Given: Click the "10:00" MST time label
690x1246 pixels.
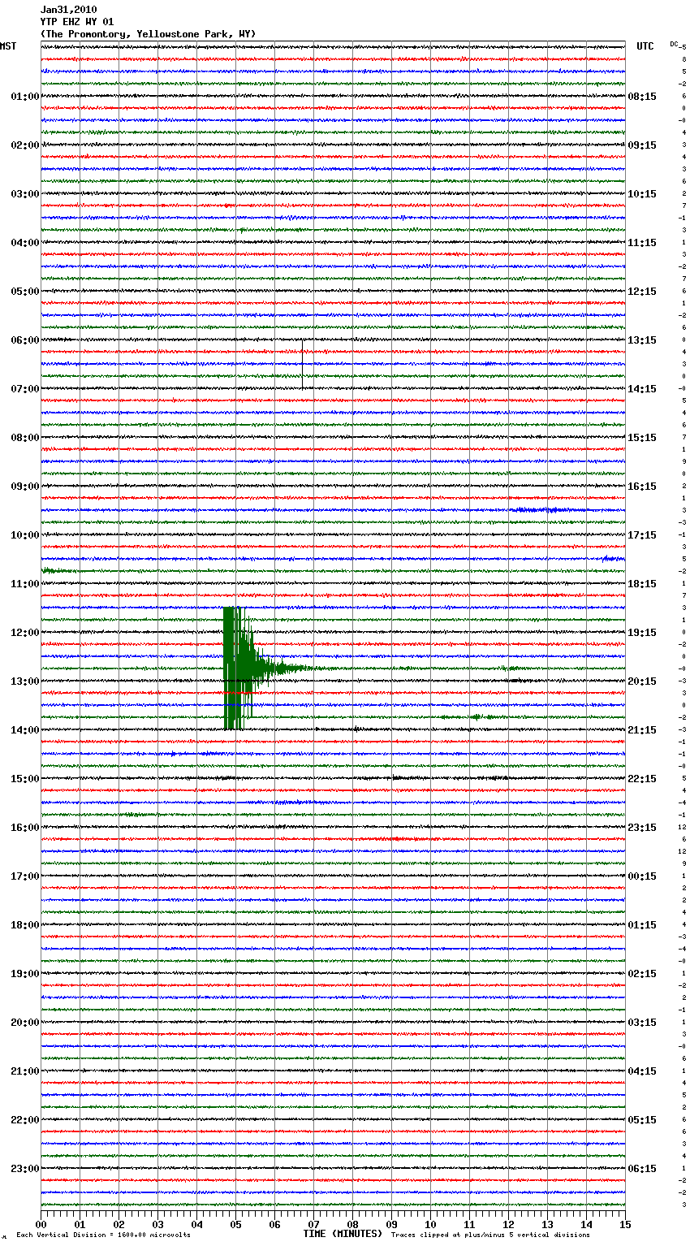Looking at the screenshot, I should click(25, 535).
